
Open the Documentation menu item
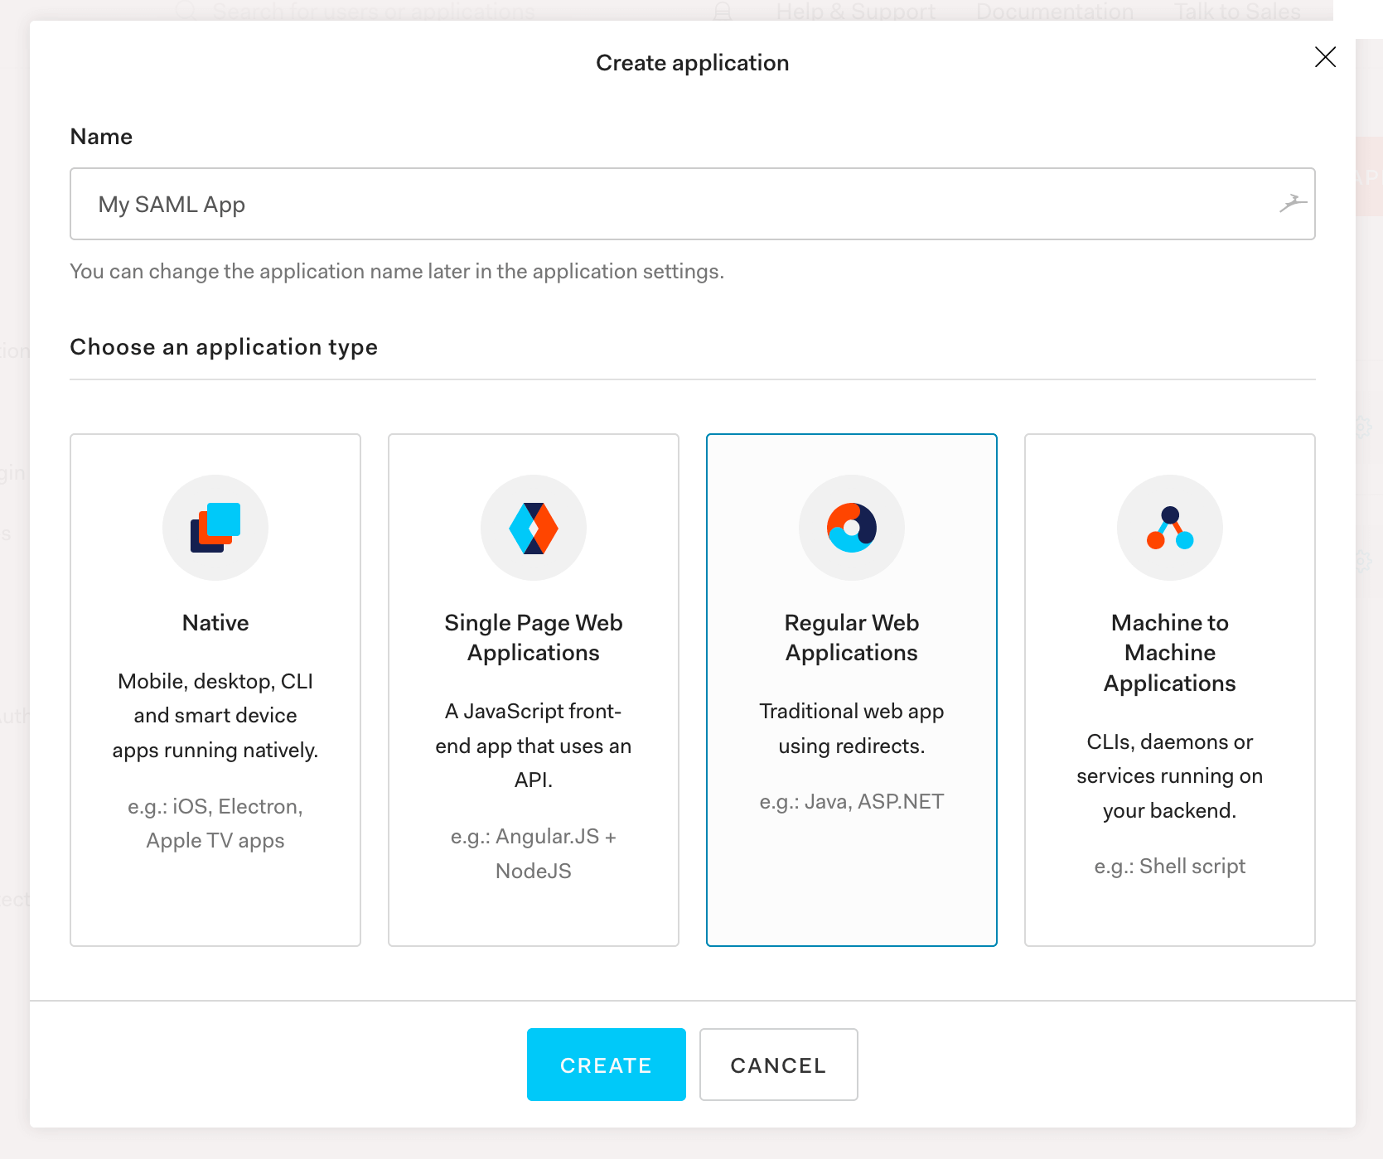(1054, 11)
